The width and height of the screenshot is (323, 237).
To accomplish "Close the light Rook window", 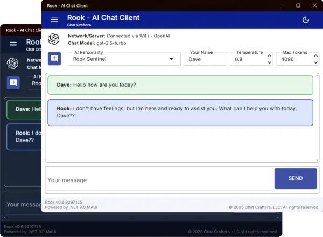I will 314,5.
